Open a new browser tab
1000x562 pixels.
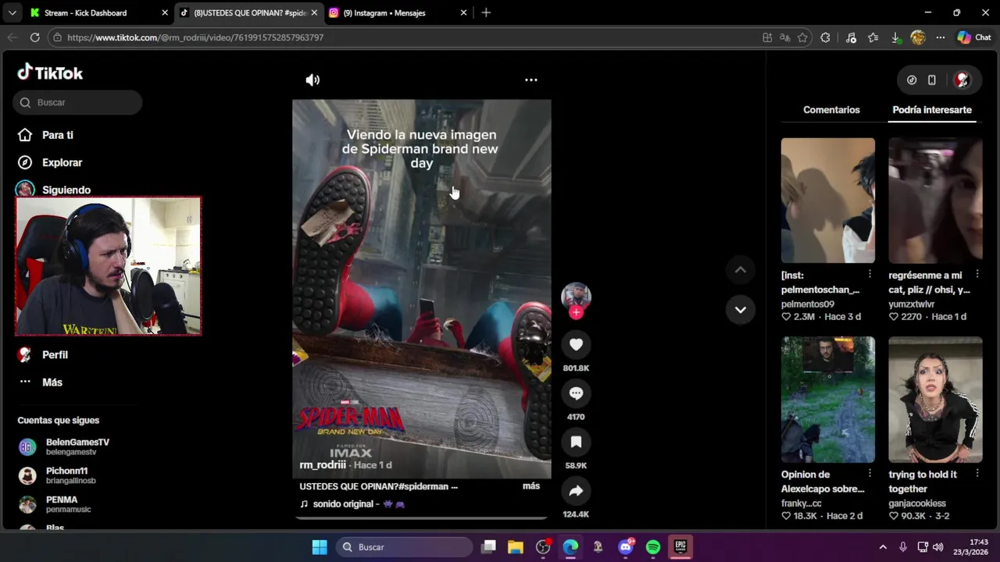[x=486, y=12]
